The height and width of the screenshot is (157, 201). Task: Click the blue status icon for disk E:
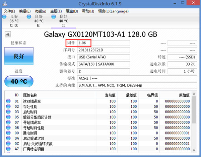(29, 16)
